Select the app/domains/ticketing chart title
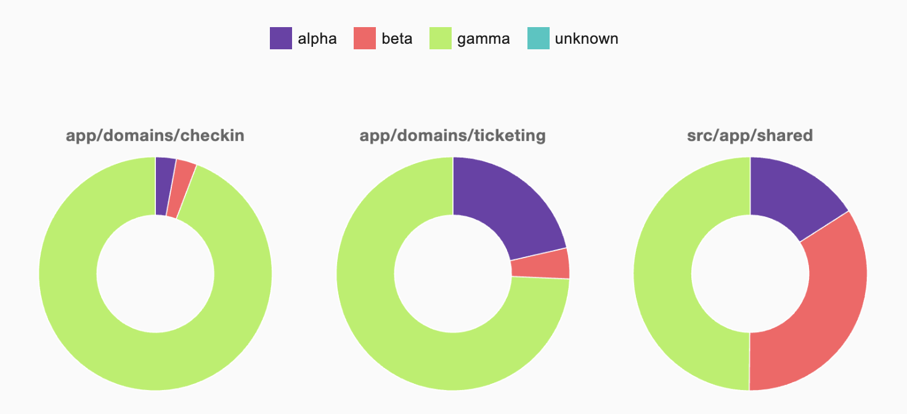Screen dimensions: 907x414 click(453, 136)
